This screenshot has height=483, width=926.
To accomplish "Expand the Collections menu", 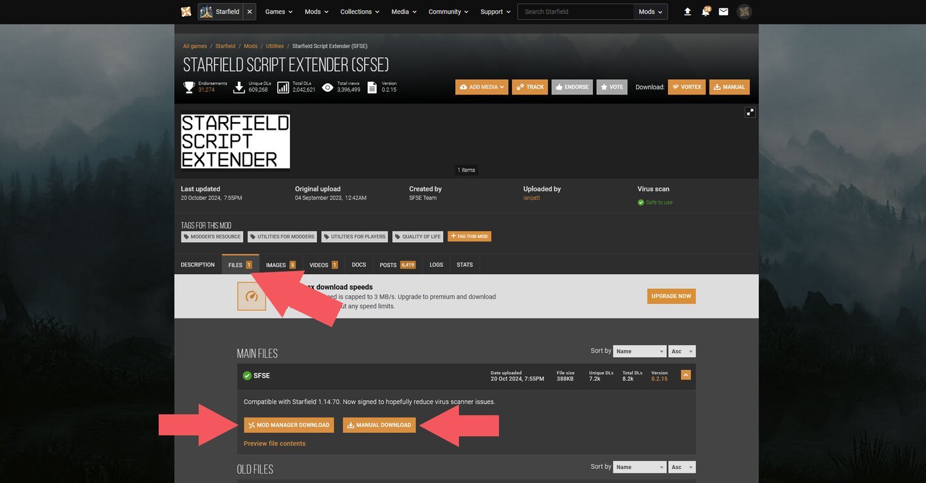I will [x=359, y=12].
